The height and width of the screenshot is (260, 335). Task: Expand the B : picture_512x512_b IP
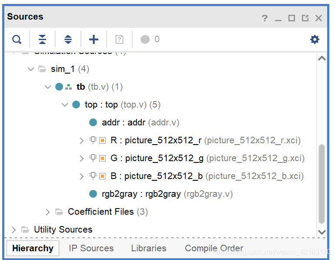pyautogui.click(x=82, y=176)
